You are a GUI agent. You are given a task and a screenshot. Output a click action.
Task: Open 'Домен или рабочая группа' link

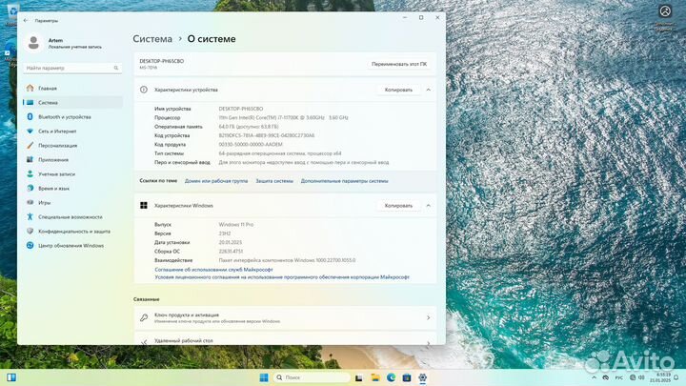216,181
